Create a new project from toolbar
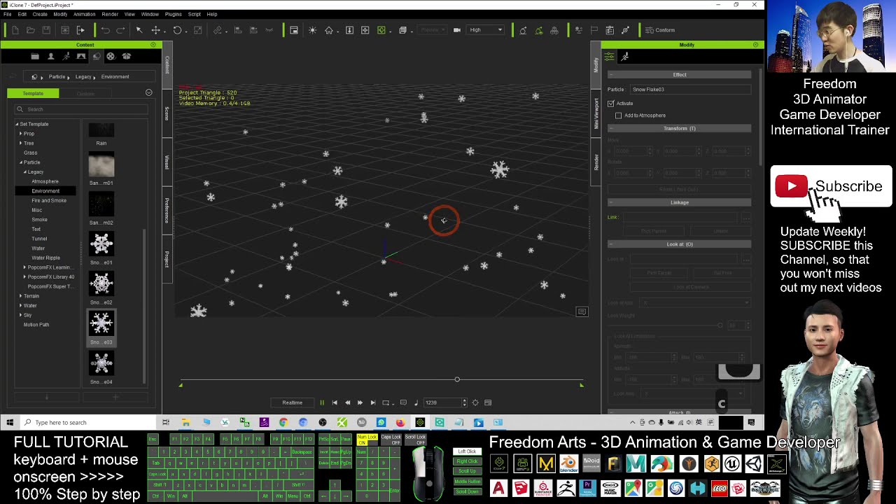Image resolution: width=896 pixels, height=504 pixels. click(x=15, y=30)
